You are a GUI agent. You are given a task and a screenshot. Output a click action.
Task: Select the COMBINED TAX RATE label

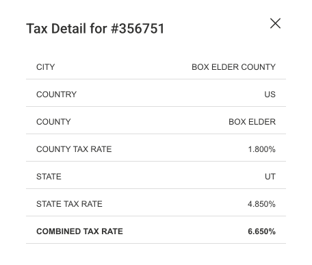(x=79, y=231)
